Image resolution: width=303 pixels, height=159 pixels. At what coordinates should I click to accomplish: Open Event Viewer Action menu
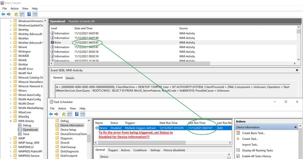point(15,8)
